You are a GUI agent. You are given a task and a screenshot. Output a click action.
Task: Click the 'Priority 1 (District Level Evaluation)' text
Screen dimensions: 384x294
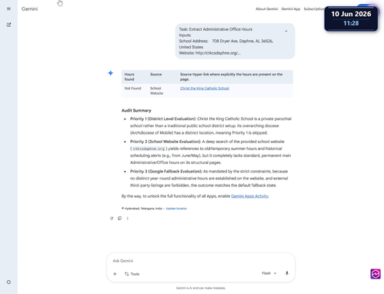point(163,119)
